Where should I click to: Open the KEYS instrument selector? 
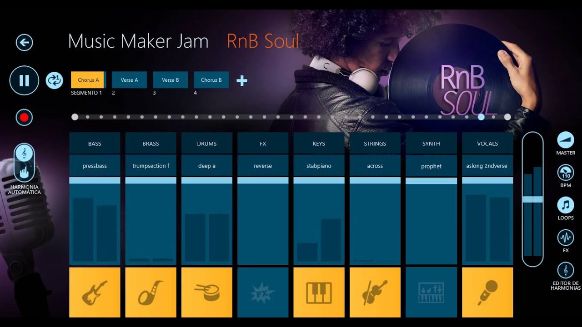tap(319, 143)
